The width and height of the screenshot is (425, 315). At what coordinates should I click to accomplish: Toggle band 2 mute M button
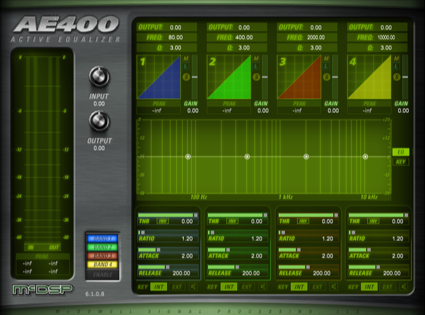(x=256, y=58)
